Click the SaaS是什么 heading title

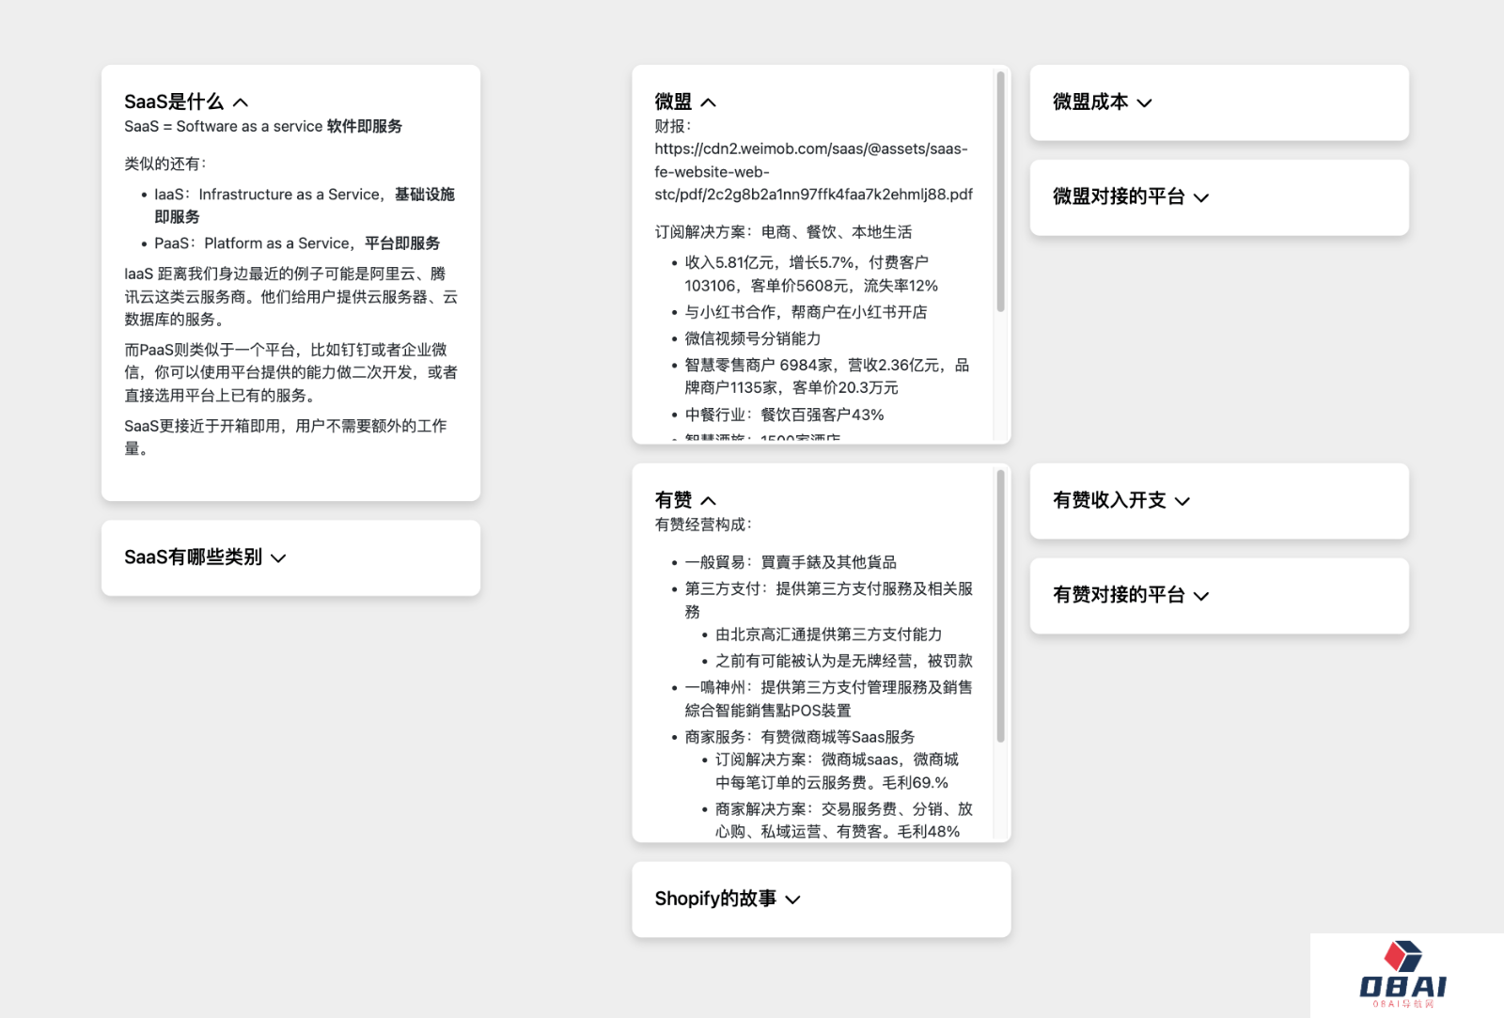click(x=174, y=102)
